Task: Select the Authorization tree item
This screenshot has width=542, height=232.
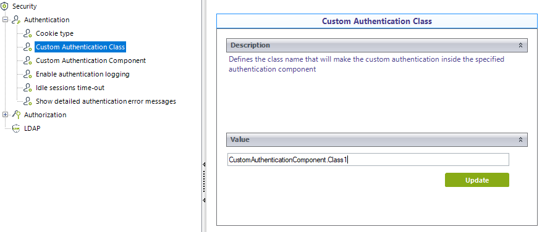Action: click(45, 115)
